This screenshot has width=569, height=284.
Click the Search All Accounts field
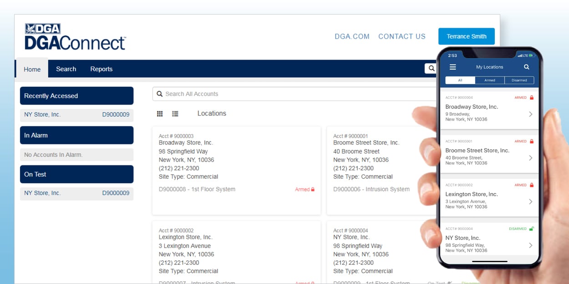point(291,94)
